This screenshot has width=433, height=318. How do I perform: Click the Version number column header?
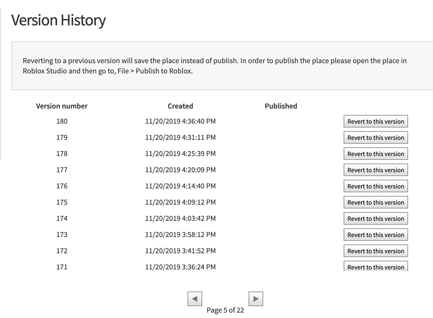[62, 106]
